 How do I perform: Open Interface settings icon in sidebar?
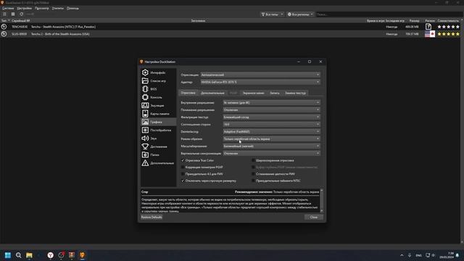coord(145,72)
